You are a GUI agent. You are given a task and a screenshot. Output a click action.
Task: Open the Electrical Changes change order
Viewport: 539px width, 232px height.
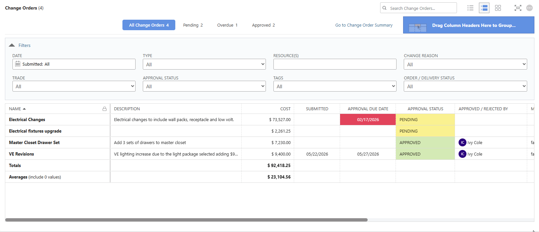pyautogui.click(x=27, y=119)
